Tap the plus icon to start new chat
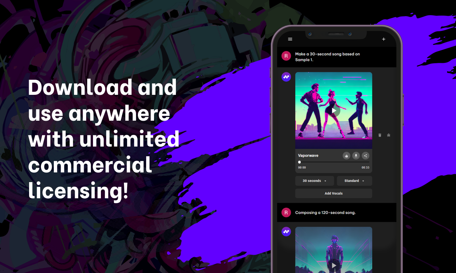The width and height of the screenshot is (456, 273). [383, 39]
